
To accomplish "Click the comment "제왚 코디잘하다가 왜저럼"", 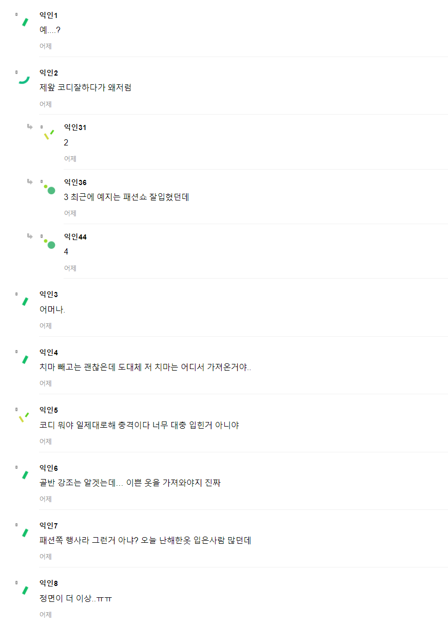I will (x=85, y=88).
